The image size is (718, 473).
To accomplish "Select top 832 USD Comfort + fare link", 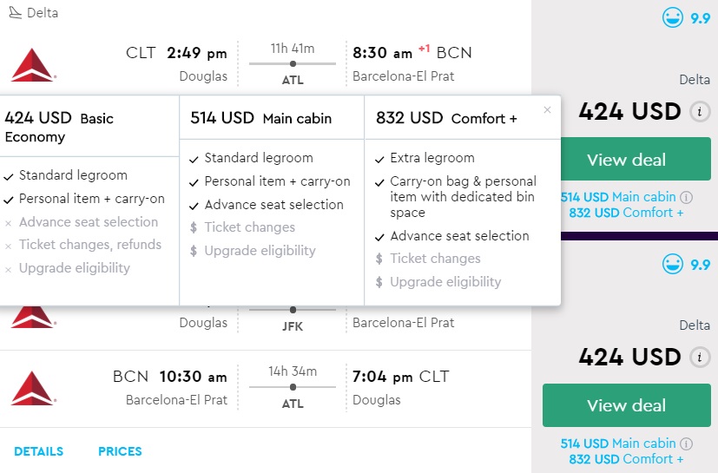I will (x=626, y=213).
